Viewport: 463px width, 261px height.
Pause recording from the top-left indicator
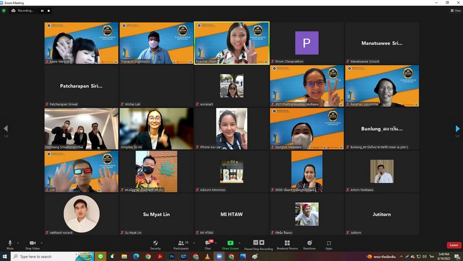pos(42,11)
